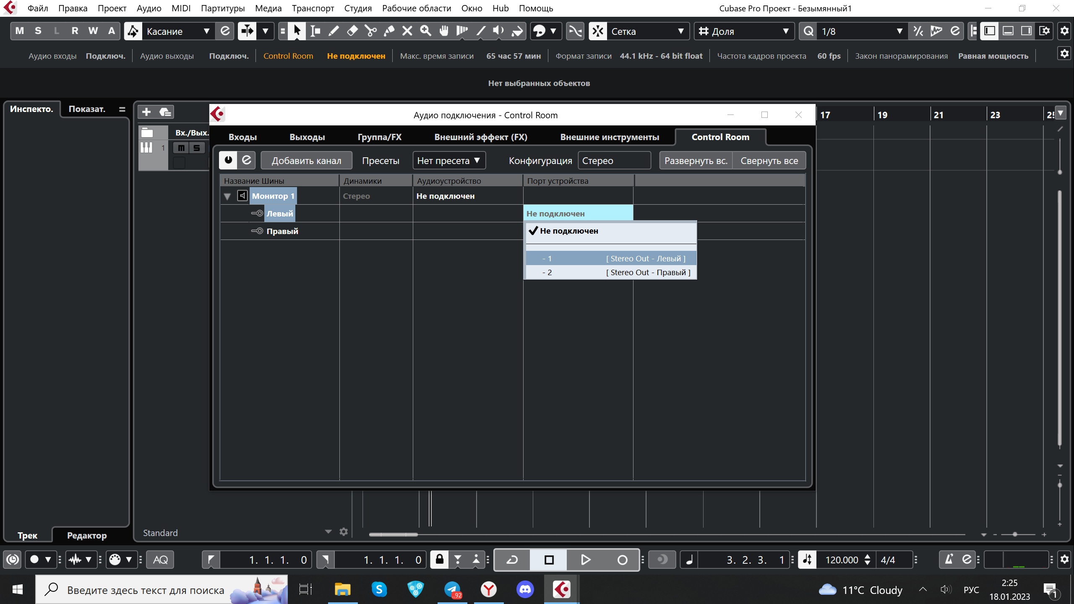The width and height of the screenshot is (1074, 604).
Task: Select the Scissors split tool
Action: tap(370, 31)
